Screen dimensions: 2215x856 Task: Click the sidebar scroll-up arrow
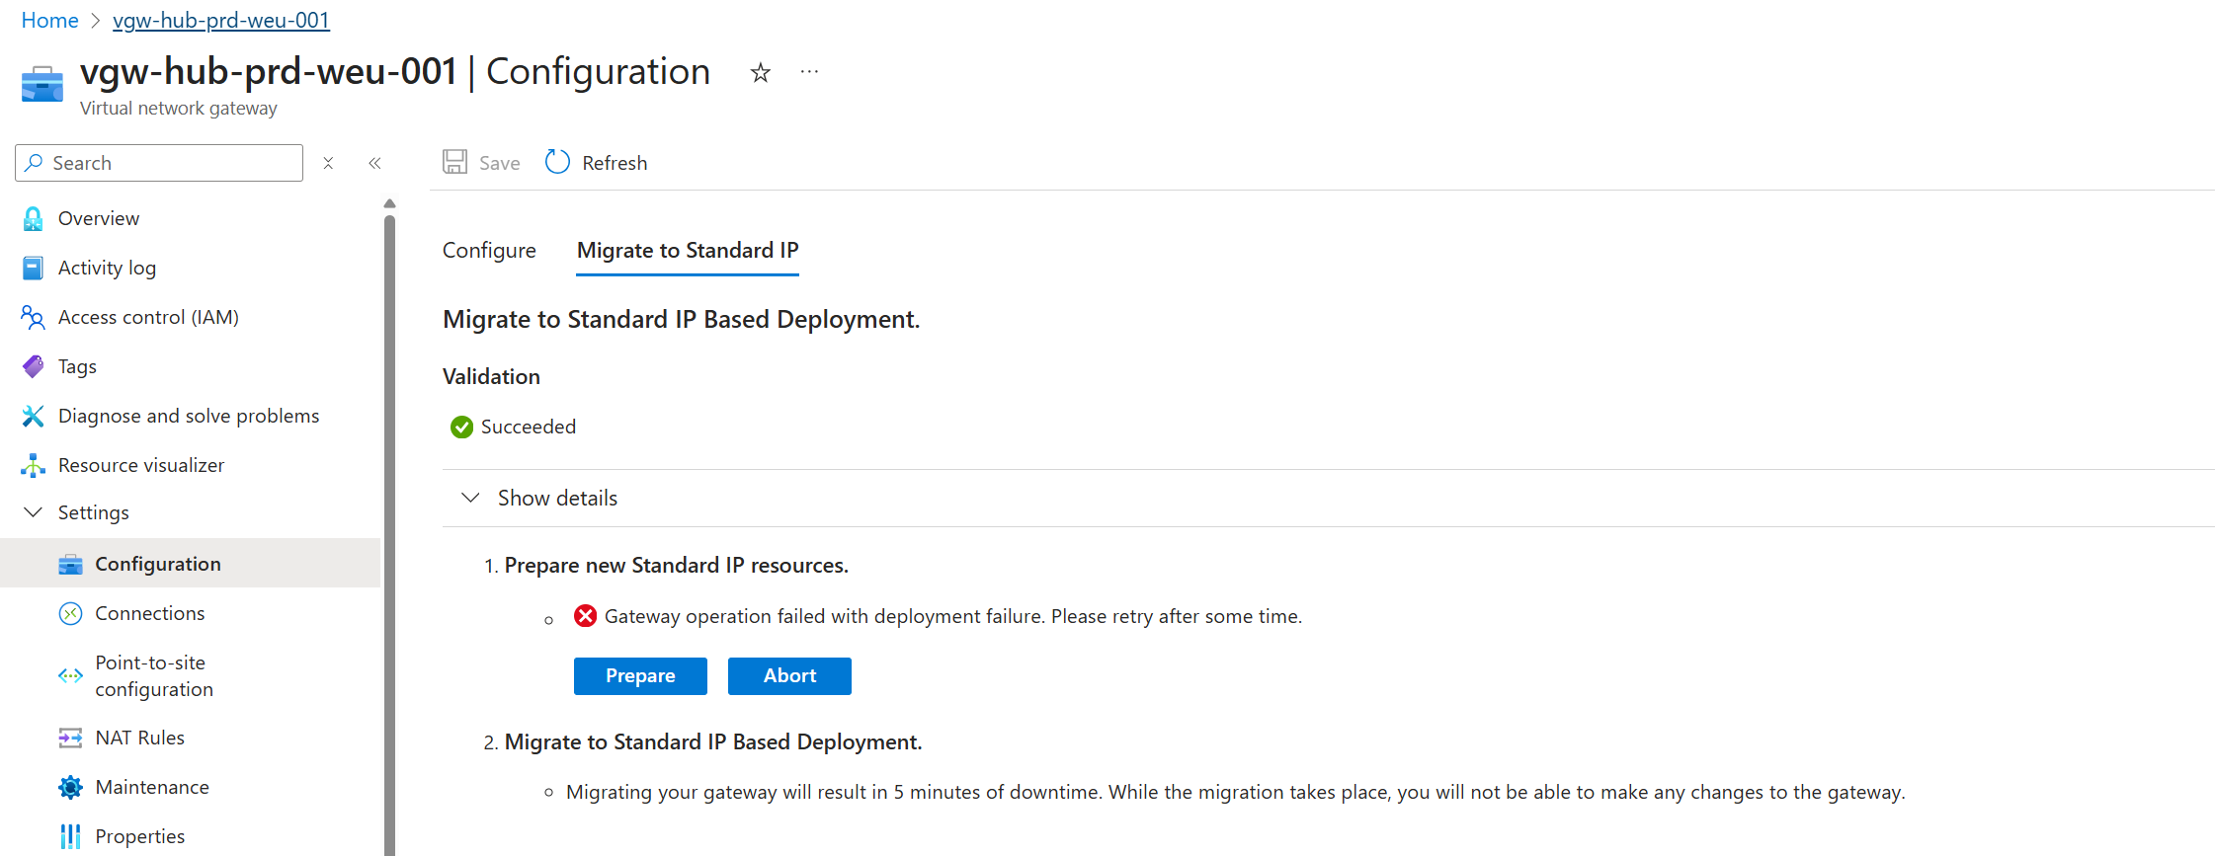[389, 203]
